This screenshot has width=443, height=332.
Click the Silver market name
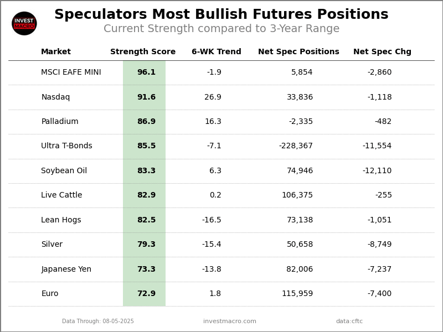[51, 245]
